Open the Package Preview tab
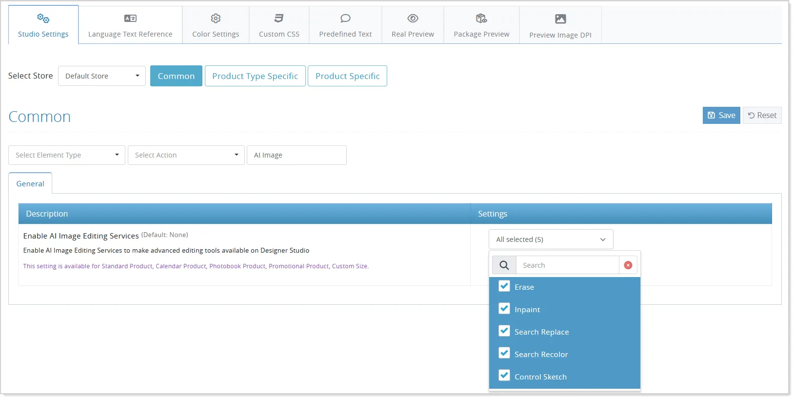Screen dimensions: 794x399 point(481,25)
